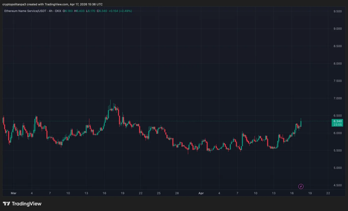Click the TradingView logo
Screen dimensions: 348x211
pos(22,203)
